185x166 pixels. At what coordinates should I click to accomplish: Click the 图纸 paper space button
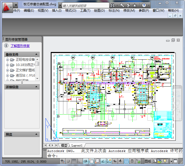(148, 161)
